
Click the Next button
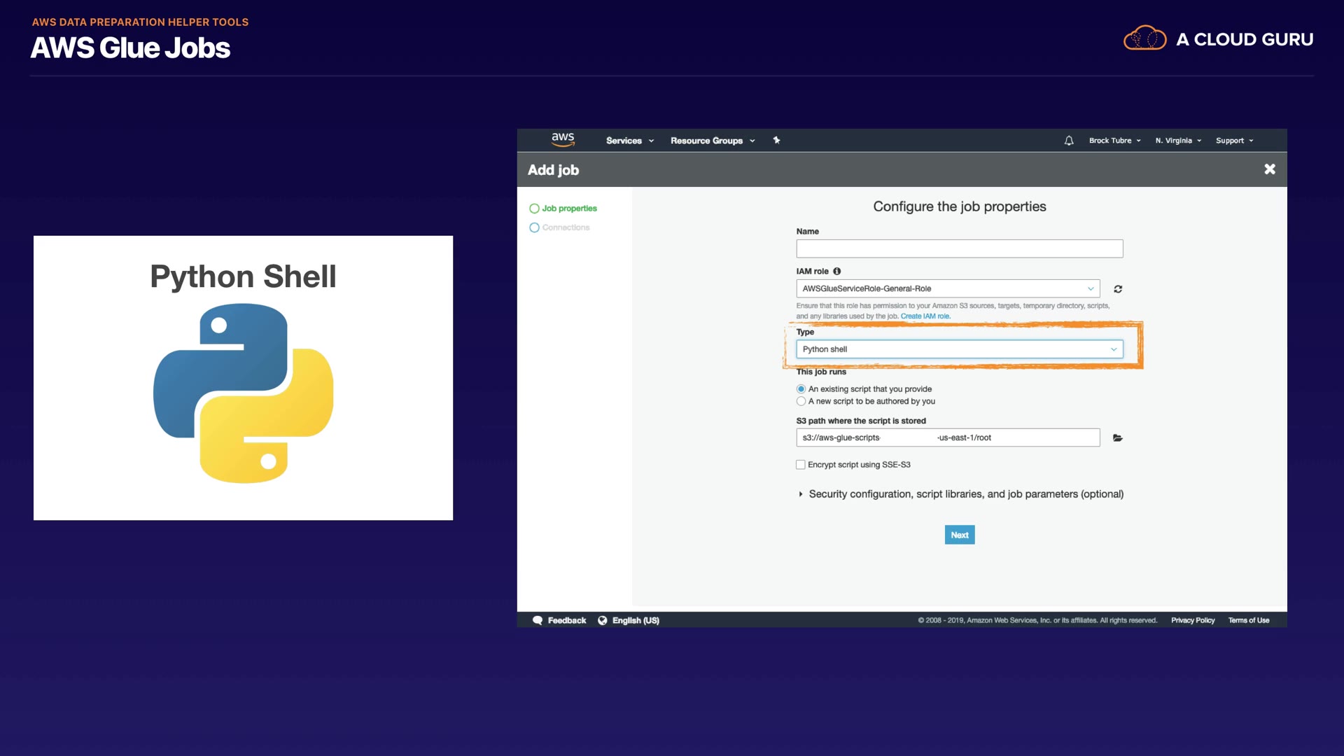959,535
